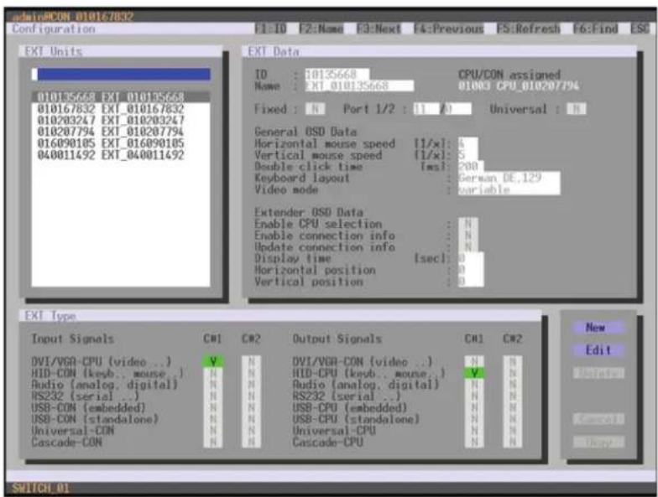The image size is (658, 497).
Task: Click the EXT Type panel title
Action: click(50, 315)
